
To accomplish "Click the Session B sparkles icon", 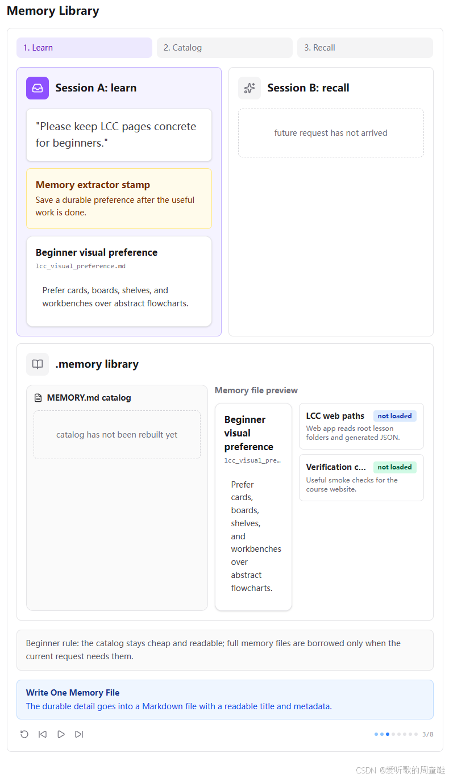I will (250, 88).
